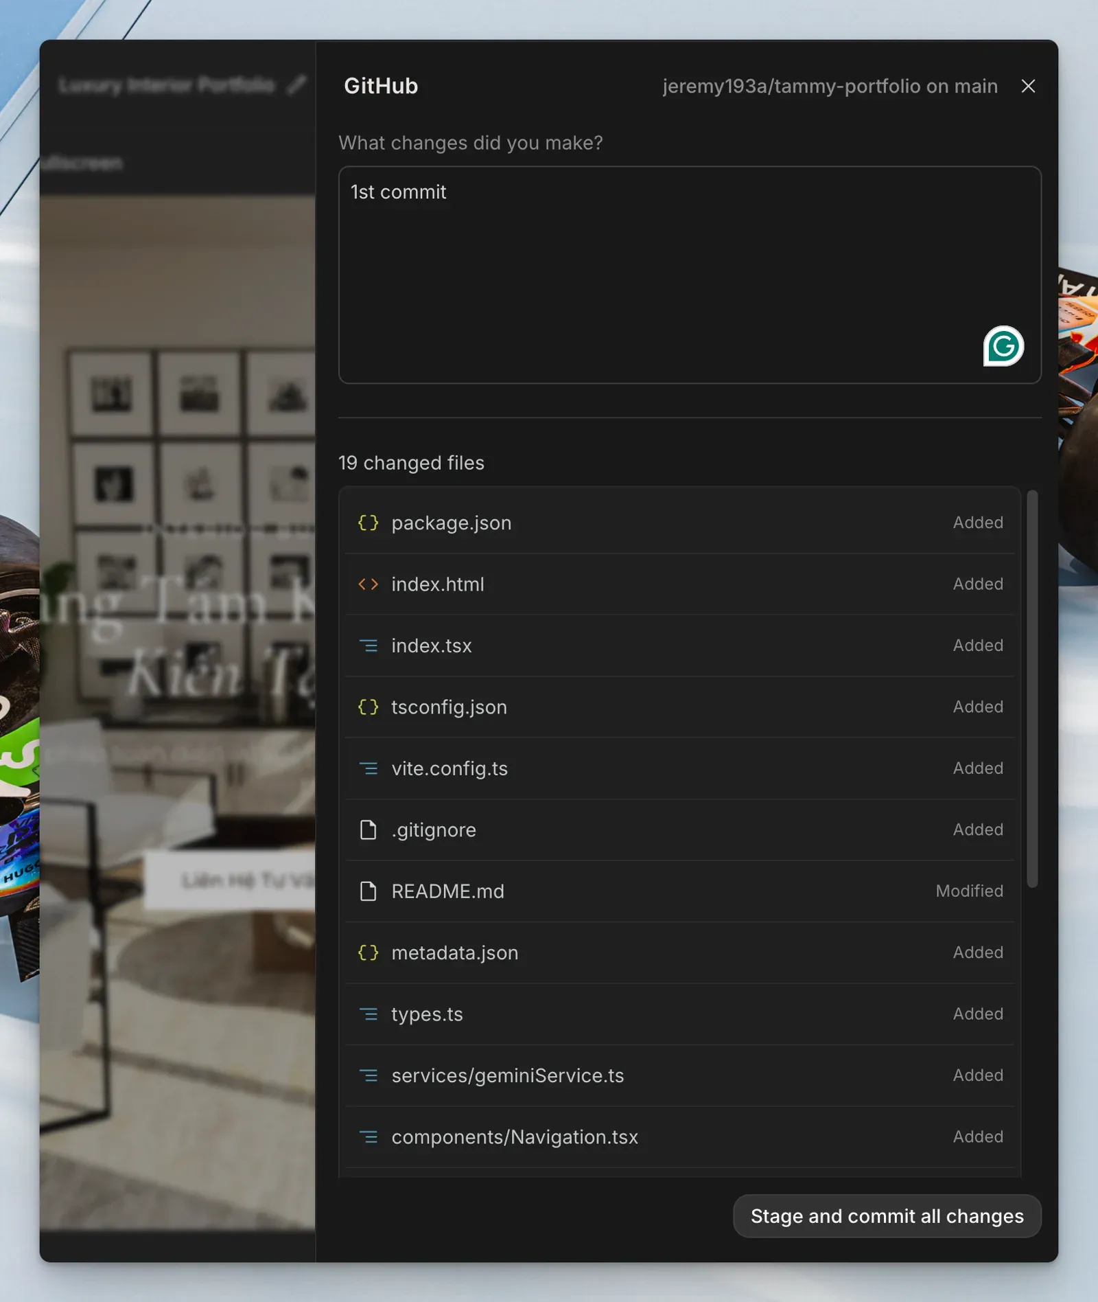Click the Grammarly icon in commit message box

tap(1003, 346)
